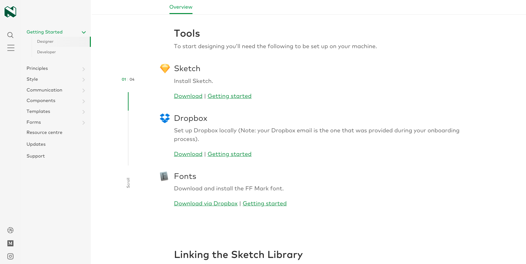Click the Sketch Download link

[x=188, y=96]
